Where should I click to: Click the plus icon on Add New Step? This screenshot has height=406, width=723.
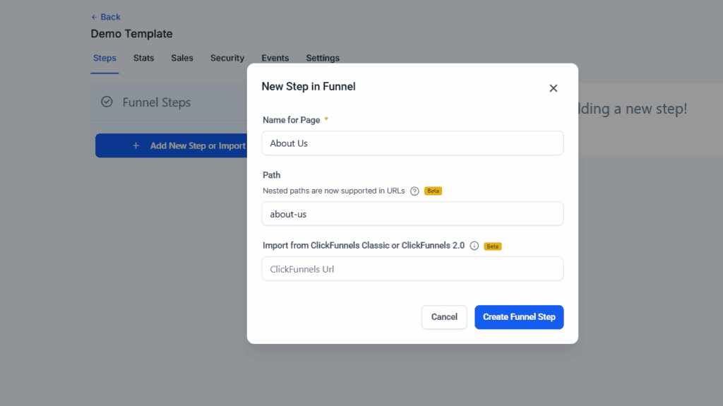click(x=136, y=145)
